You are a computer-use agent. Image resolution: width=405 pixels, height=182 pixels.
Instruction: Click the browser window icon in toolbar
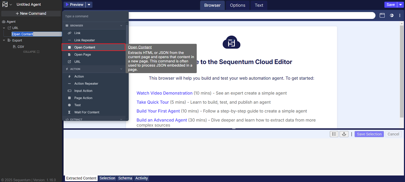click(382, 15)
